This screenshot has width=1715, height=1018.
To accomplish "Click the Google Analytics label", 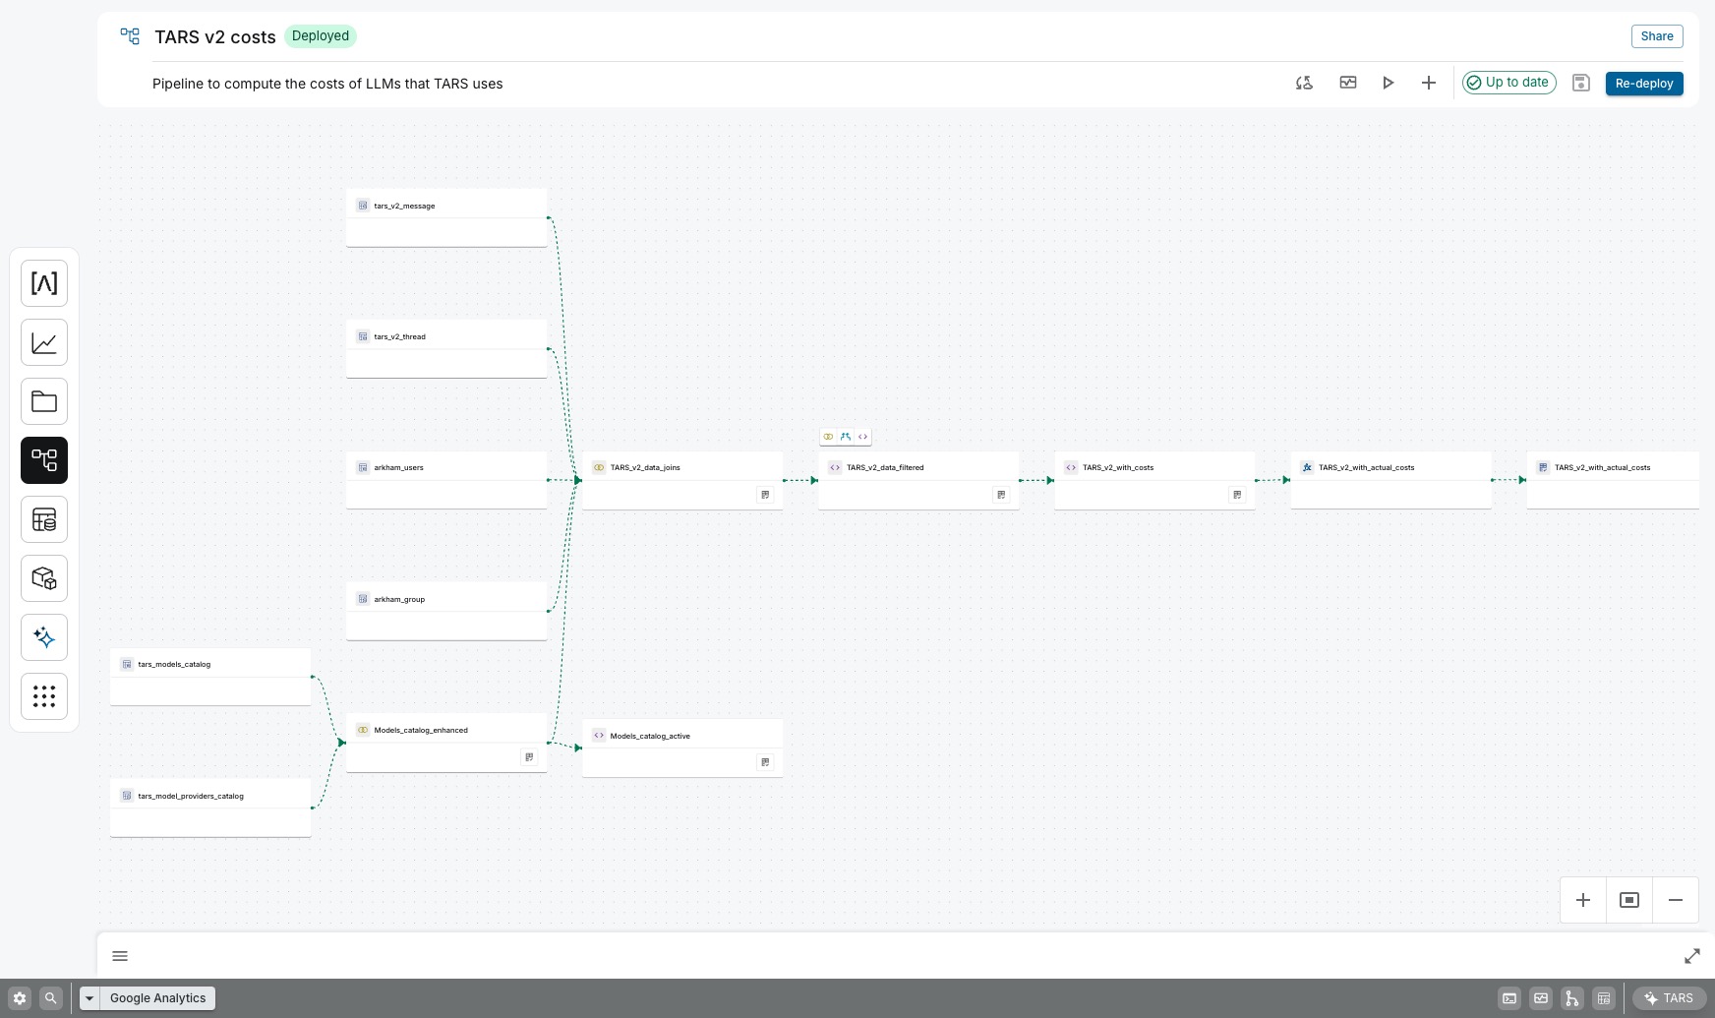I will click(158, 998).
